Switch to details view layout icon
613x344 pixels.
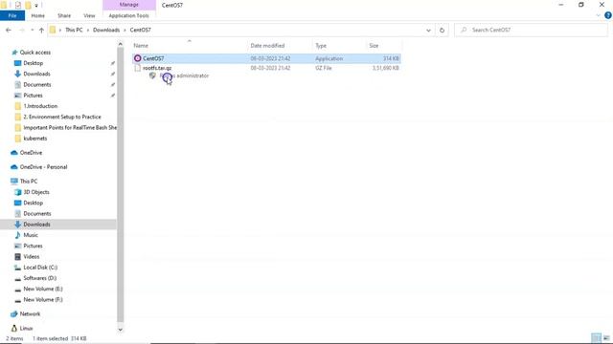(x=596, y=338)
